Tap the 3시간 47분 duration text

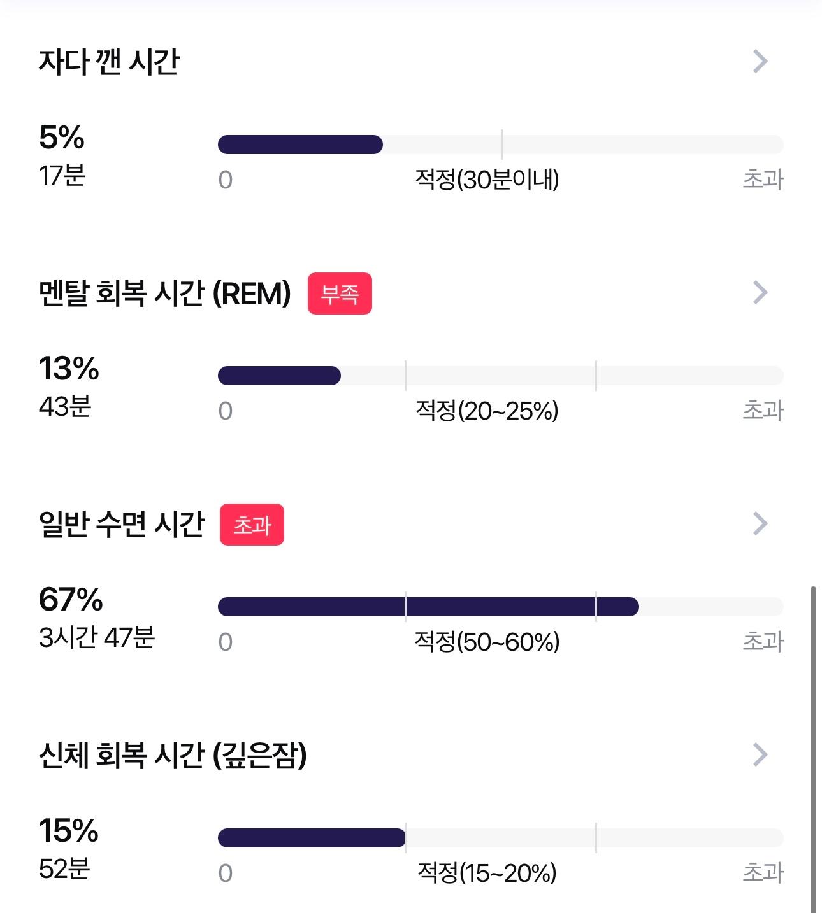pyautogui.click(x=97, y=637)
